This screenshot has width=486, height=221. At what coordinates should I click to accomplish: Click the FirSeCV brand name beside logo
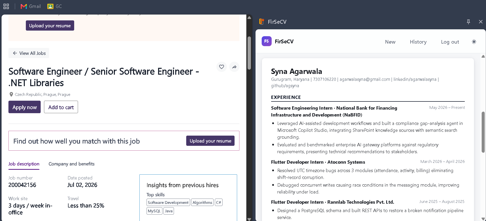pyautogui.click(x=284, y=41)
